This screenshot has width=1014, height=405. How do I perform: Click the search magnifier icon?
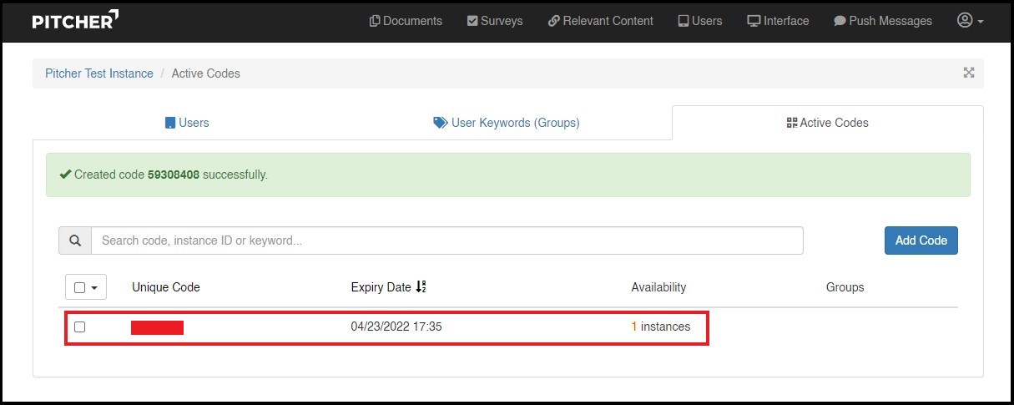(x=75, y=240)
